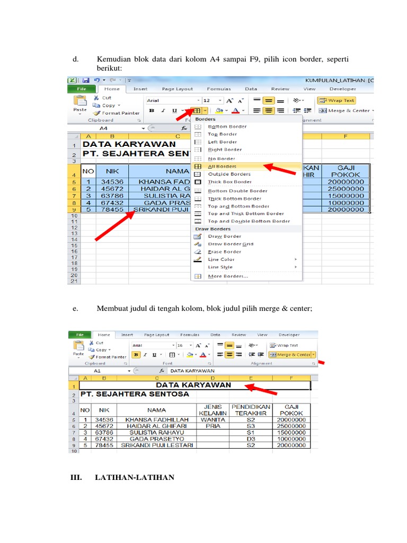Click Borders dropdown arrow in upper ribbon

(205, 110)
